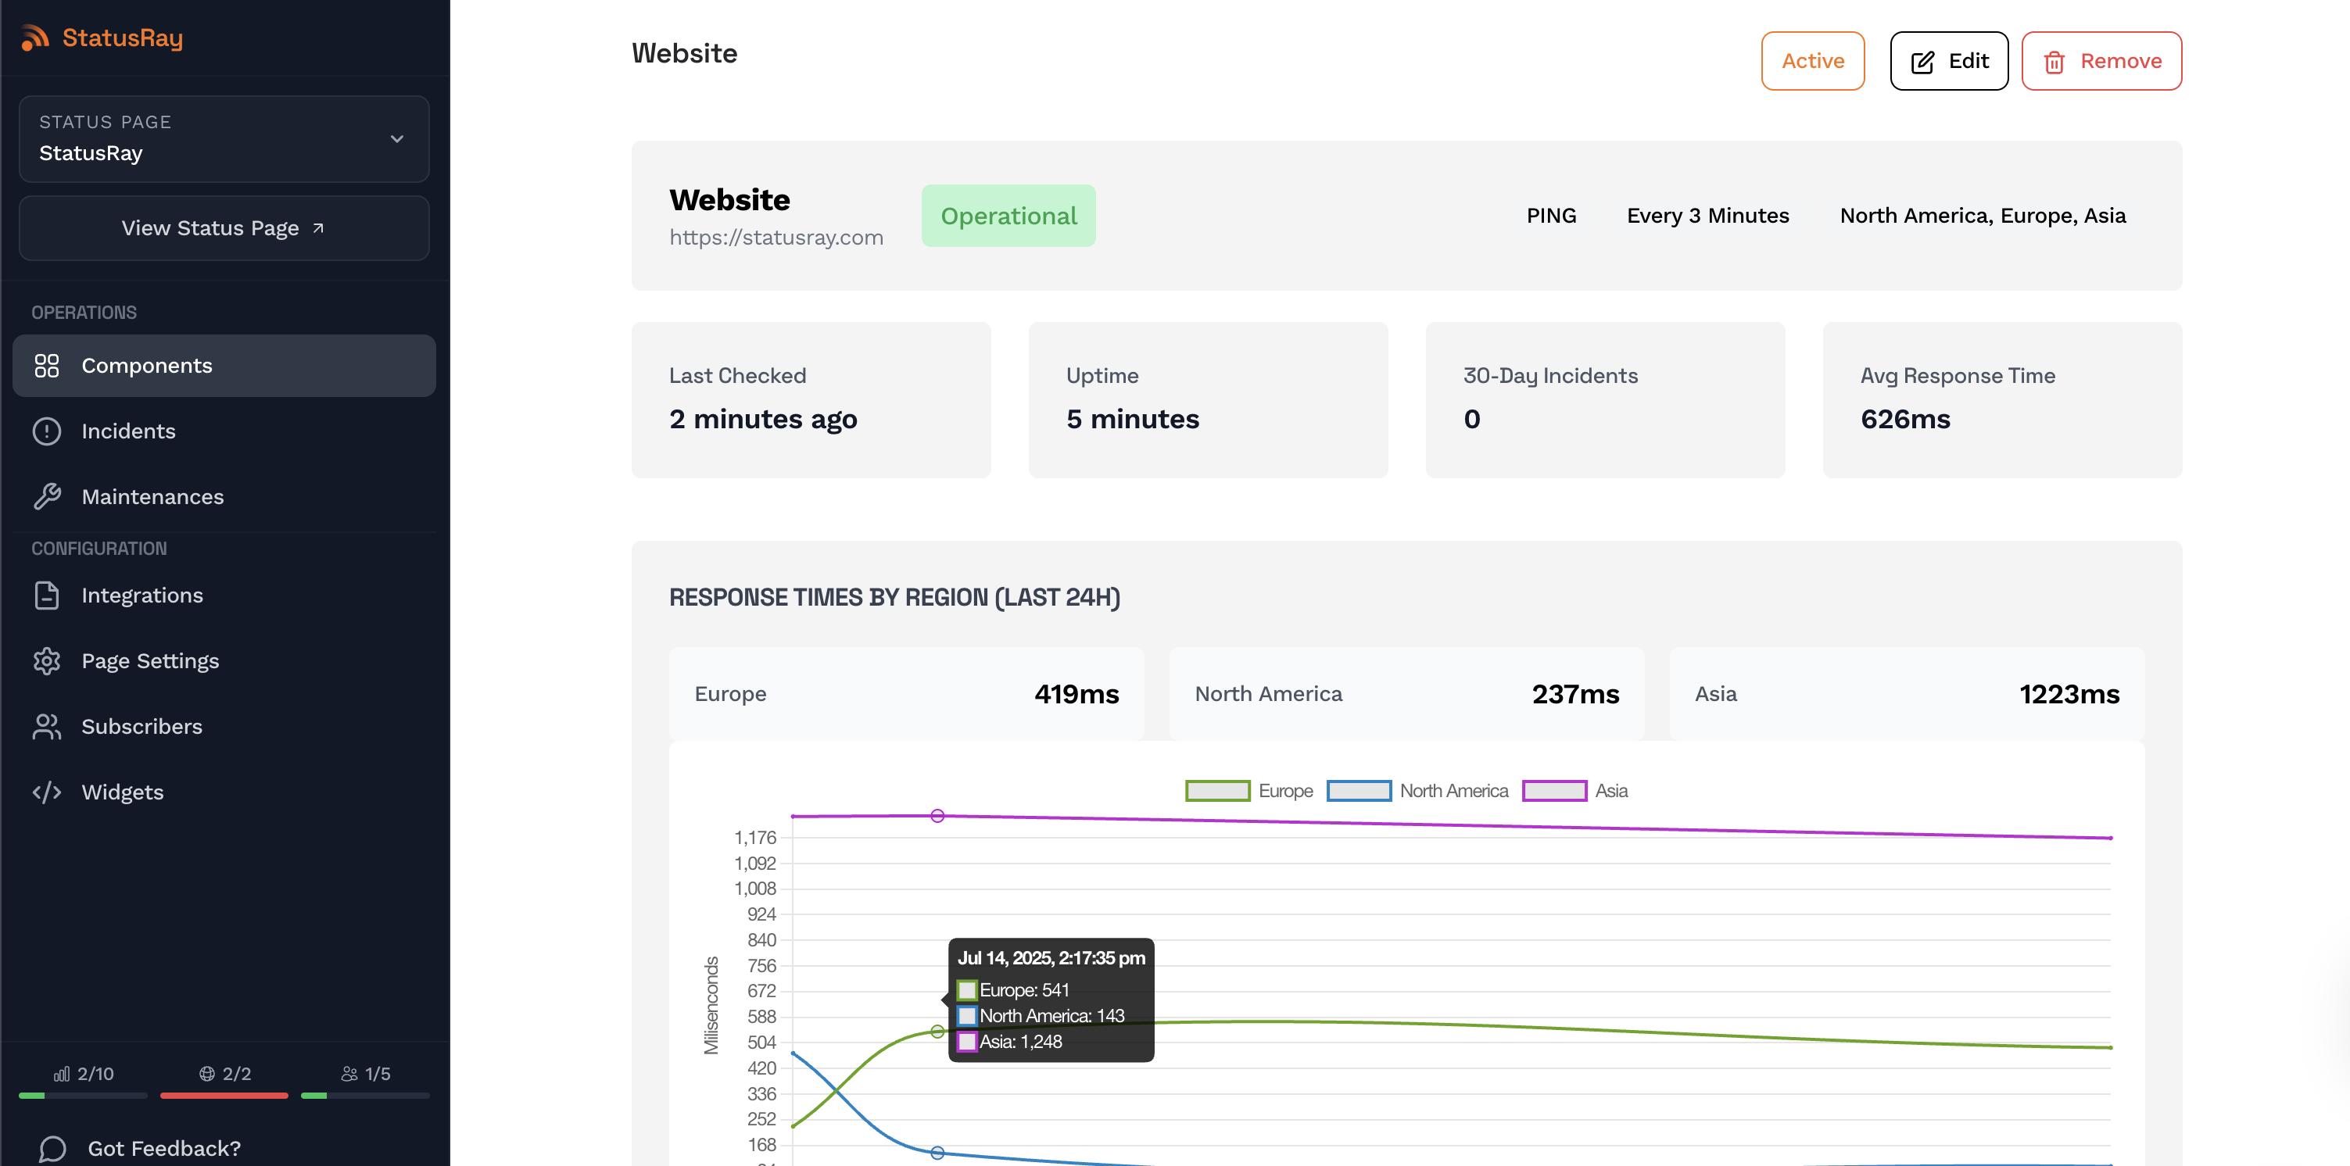2350x1166 pixels.
Task: Click the Maintenances wrench icon
Action: 47,497
